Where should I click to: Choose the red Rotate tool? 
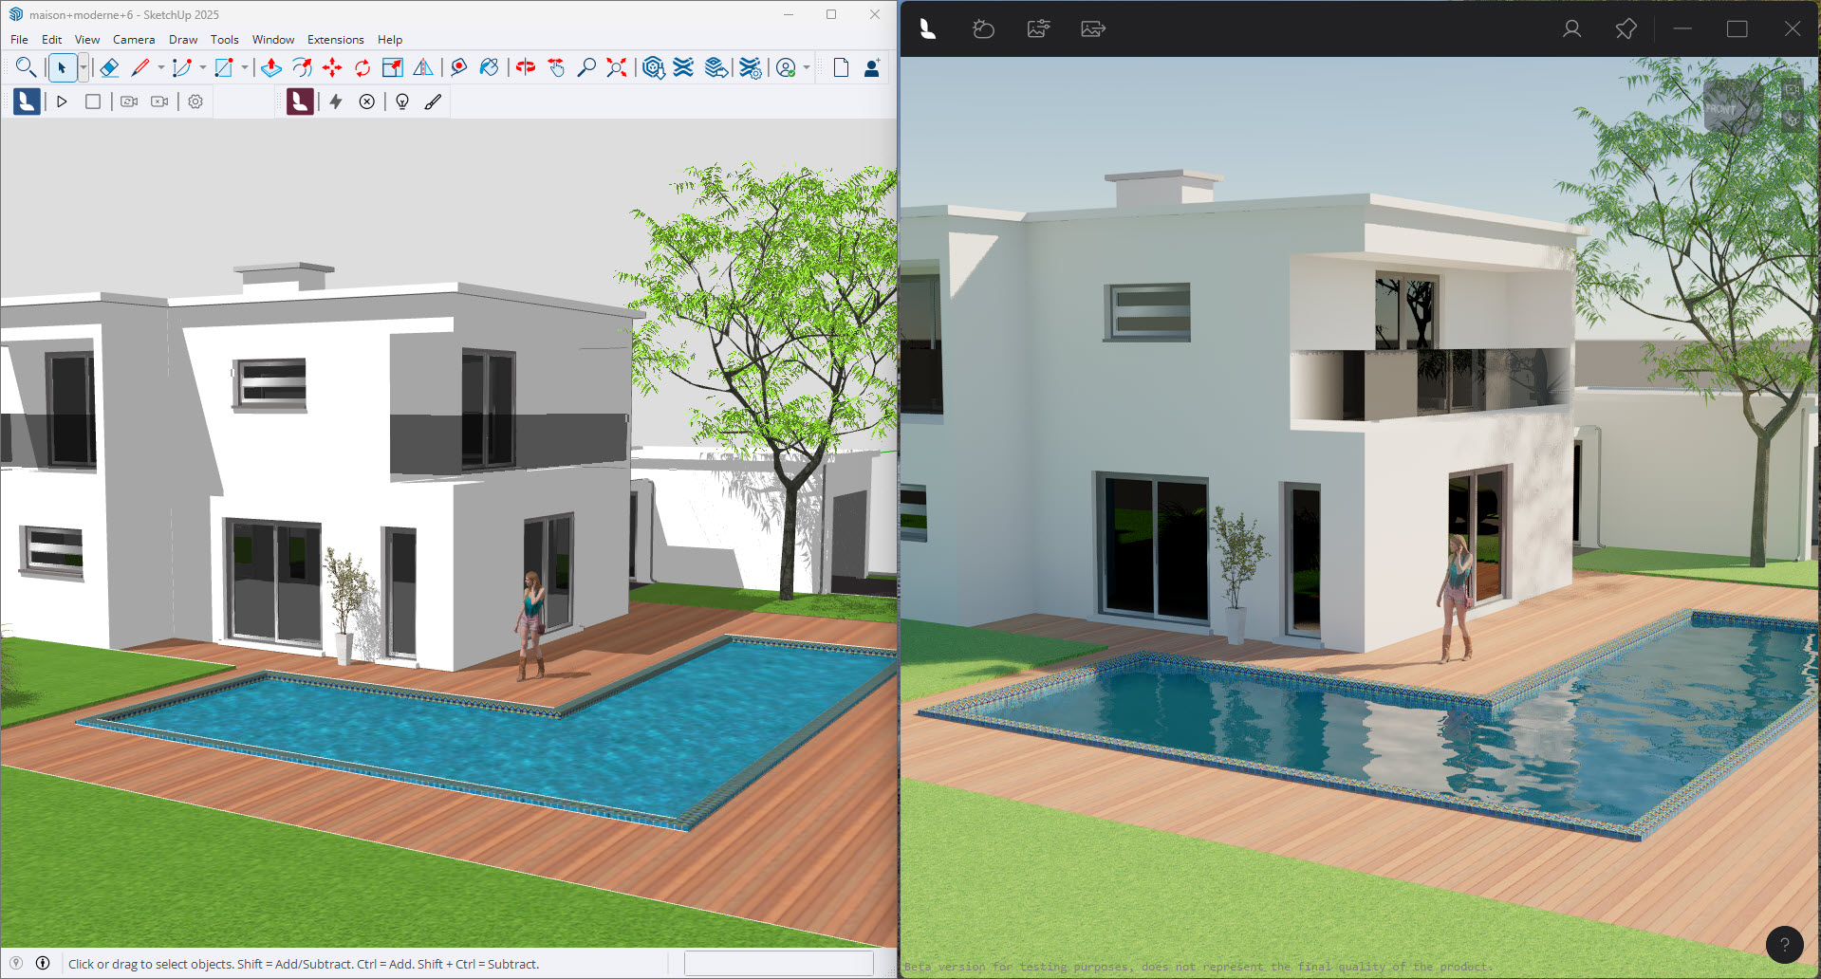coord(362,67)
